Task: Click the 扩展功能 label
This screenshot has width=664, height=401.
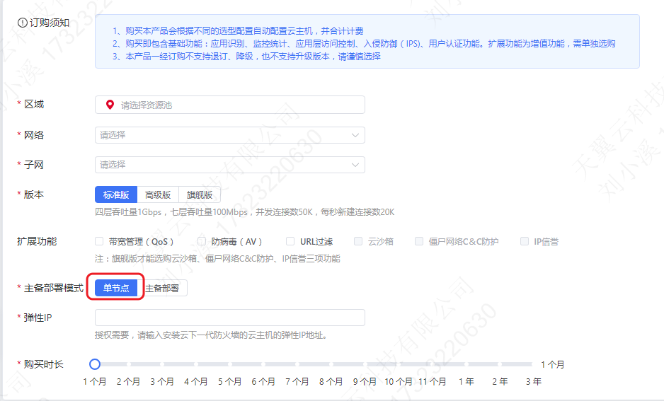Action: [x=37, y=242]
